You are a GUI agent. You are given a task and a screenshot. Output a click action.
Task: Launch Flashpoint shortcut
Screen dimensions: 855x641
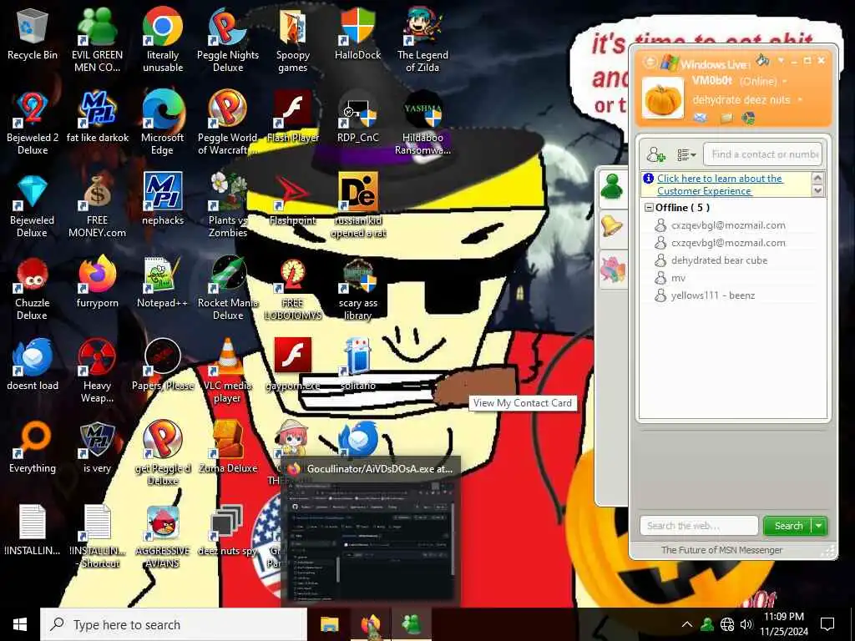293,199
